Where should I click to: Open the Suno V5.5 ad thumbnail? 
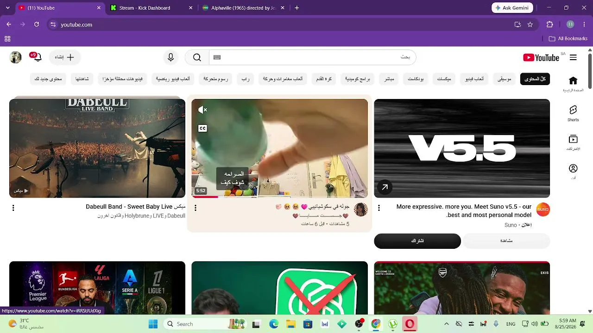(462, 148)
